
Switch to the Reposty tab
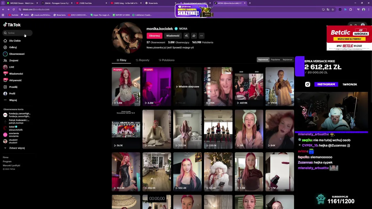[142, 60]
